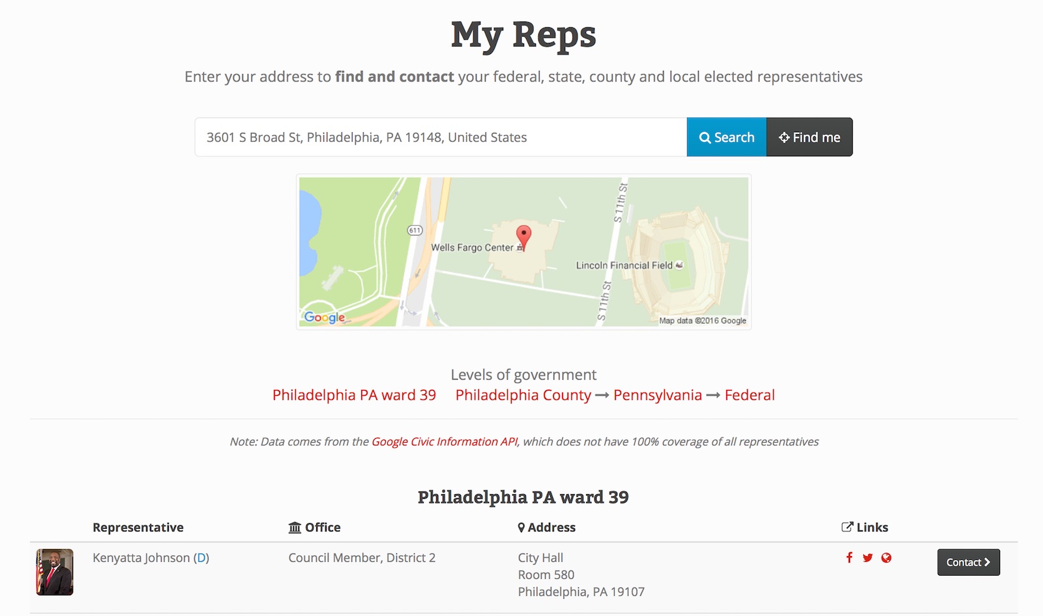
Task: Click the Search button
Action: coord(727,137)
